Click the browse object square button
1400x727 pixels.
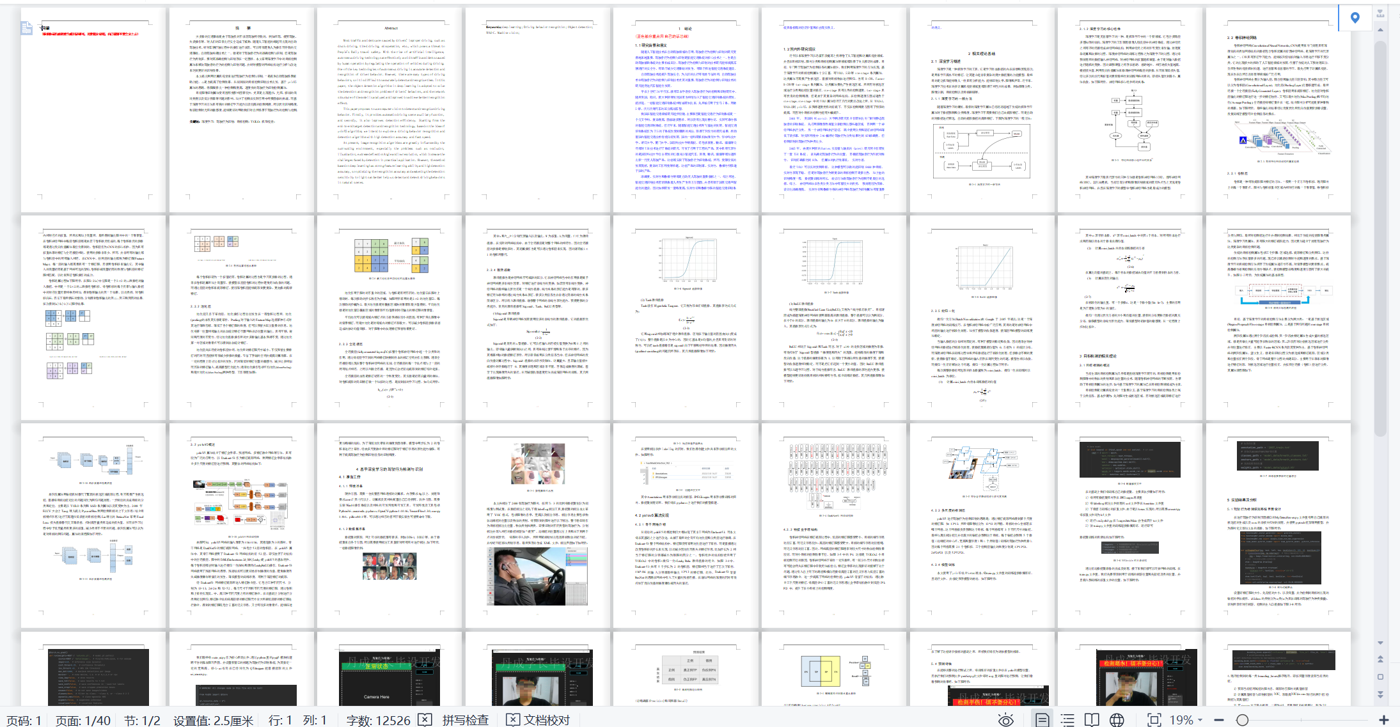(1380, 676)
